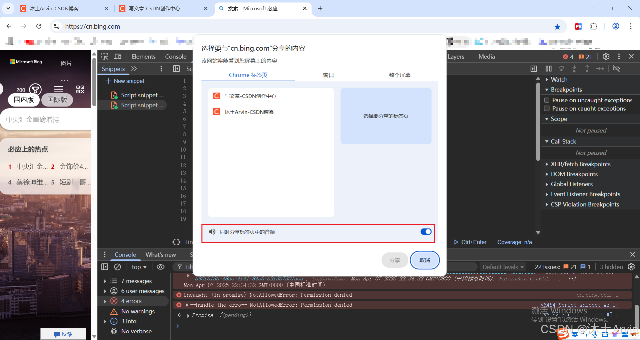
Task: Check Pause on uncaught exceptions
Action: [x=547, y=100]
